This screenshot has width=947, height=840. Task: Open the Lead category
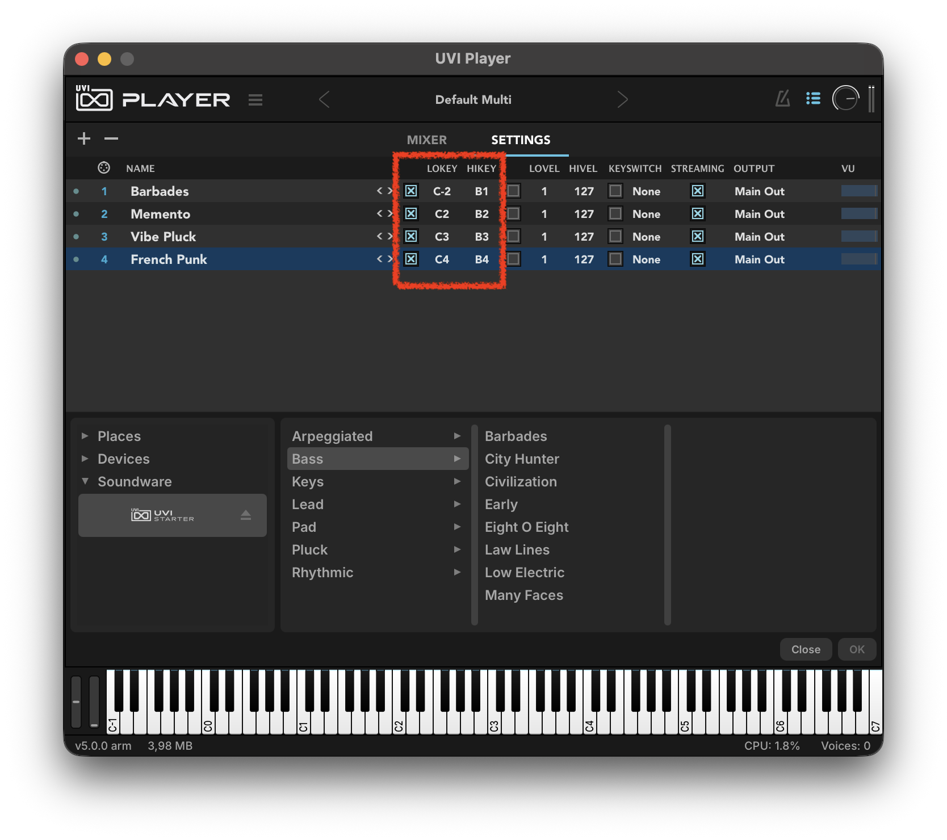[x=377, y=504]
